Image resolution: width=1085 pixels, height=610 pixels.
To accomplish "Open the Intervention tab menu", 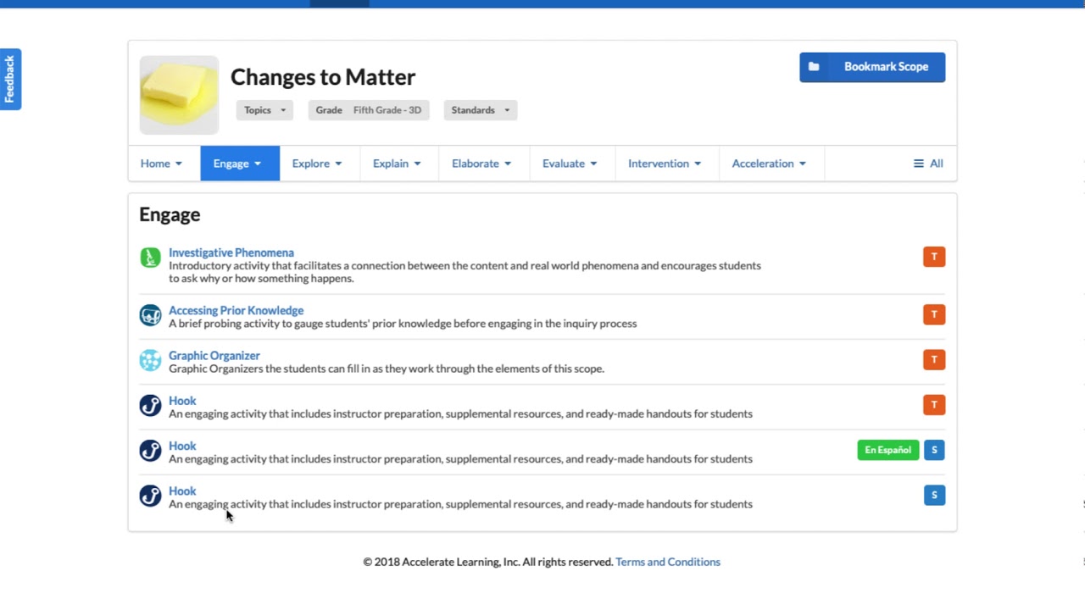I will pyautogui.click(x=665, y=164).
